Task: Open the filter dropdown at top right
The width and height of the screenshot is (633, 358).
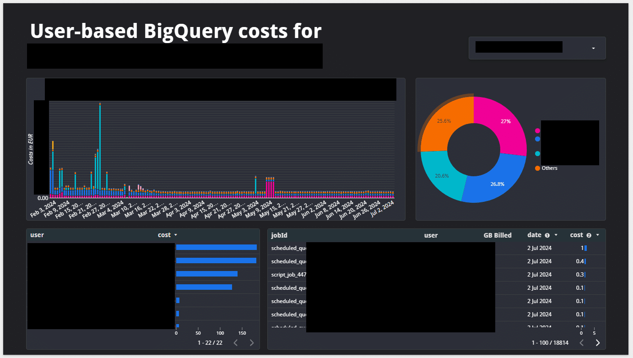Action: tap(593, 48)
